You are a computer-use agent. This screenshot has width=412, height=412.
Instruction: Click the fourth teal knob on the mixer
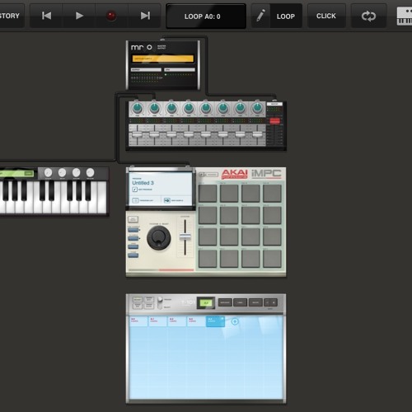[189, 108]
